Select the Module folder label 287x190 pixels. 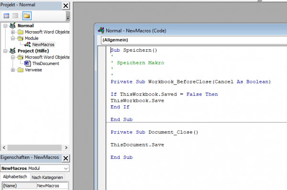[x=32, y=38]
